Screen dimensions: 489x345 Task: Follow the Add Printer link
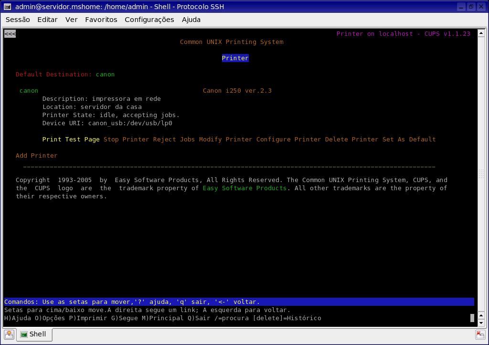[36, 155]
